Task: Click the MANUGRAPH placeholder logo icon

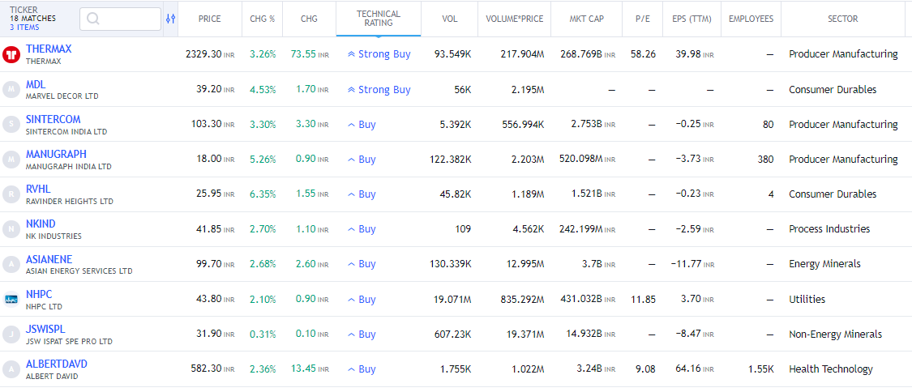Action: click(11, 159)
